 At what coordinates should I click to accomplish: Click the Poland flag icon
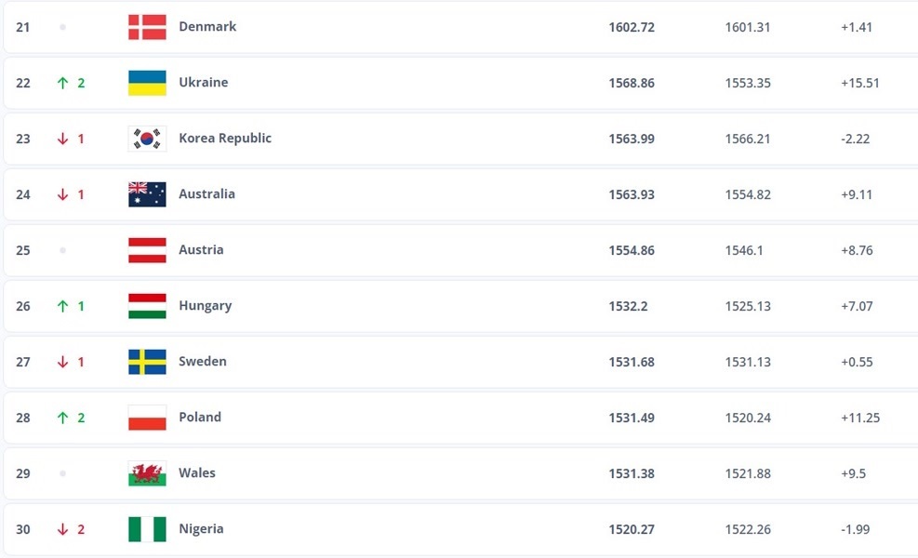coord(147,418)
